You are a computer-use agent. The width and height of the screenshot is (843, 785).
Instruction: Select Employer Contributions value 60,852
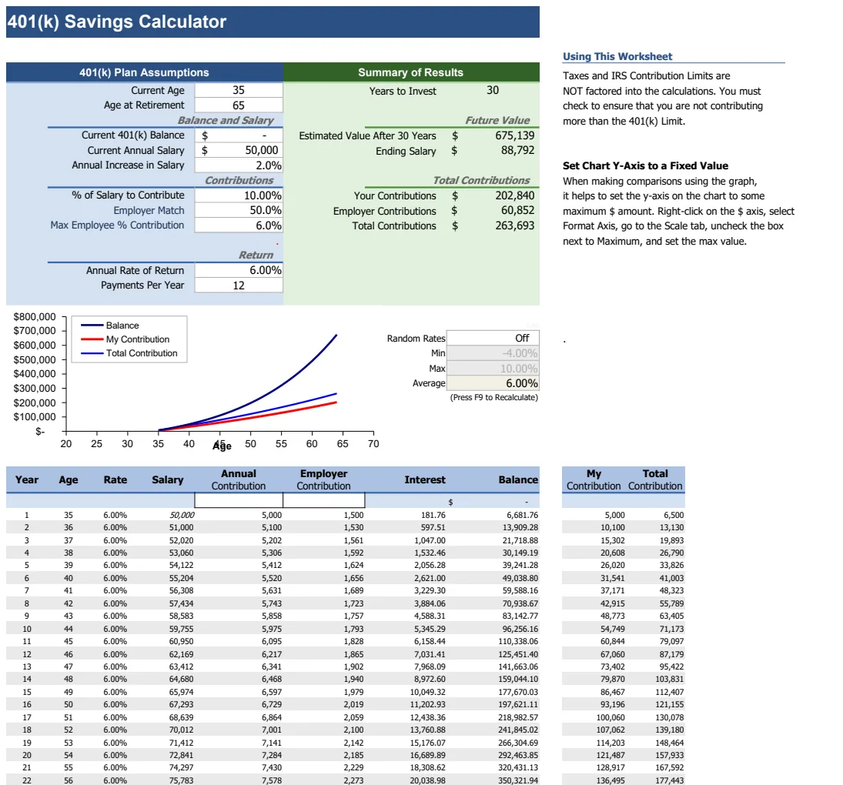[517, 211]
